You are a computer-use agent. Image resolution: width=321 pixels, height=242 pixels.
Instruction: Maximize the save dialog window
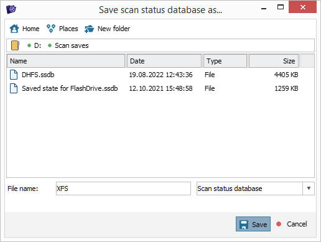pyautogui.click(x=281, y=7)
